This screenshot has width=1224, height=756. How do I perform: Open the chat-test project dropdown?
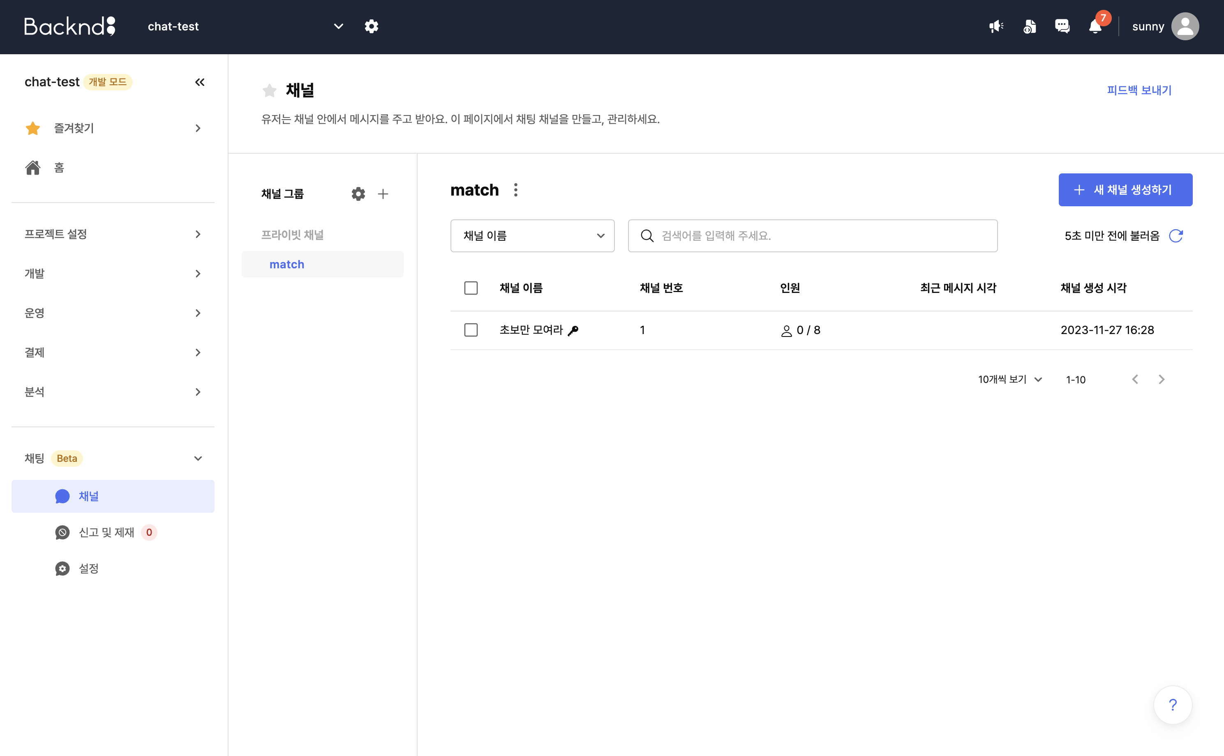coord(245,26)
